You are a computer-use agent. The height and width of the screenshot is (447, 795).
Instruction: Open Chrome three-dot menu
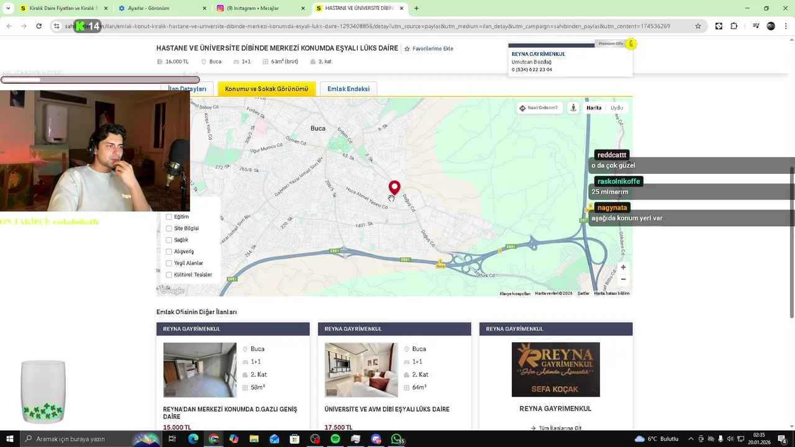click(x=786, y=26)
